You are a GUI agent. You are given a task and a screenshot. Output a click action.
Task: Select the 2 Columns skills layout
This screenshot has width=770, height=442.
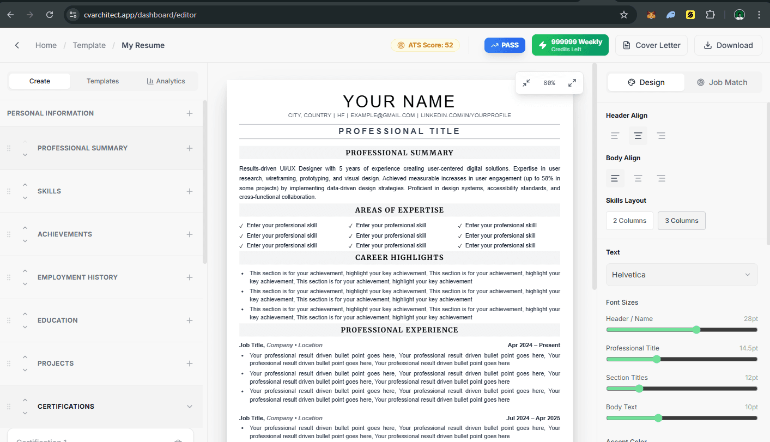point(629,220)
